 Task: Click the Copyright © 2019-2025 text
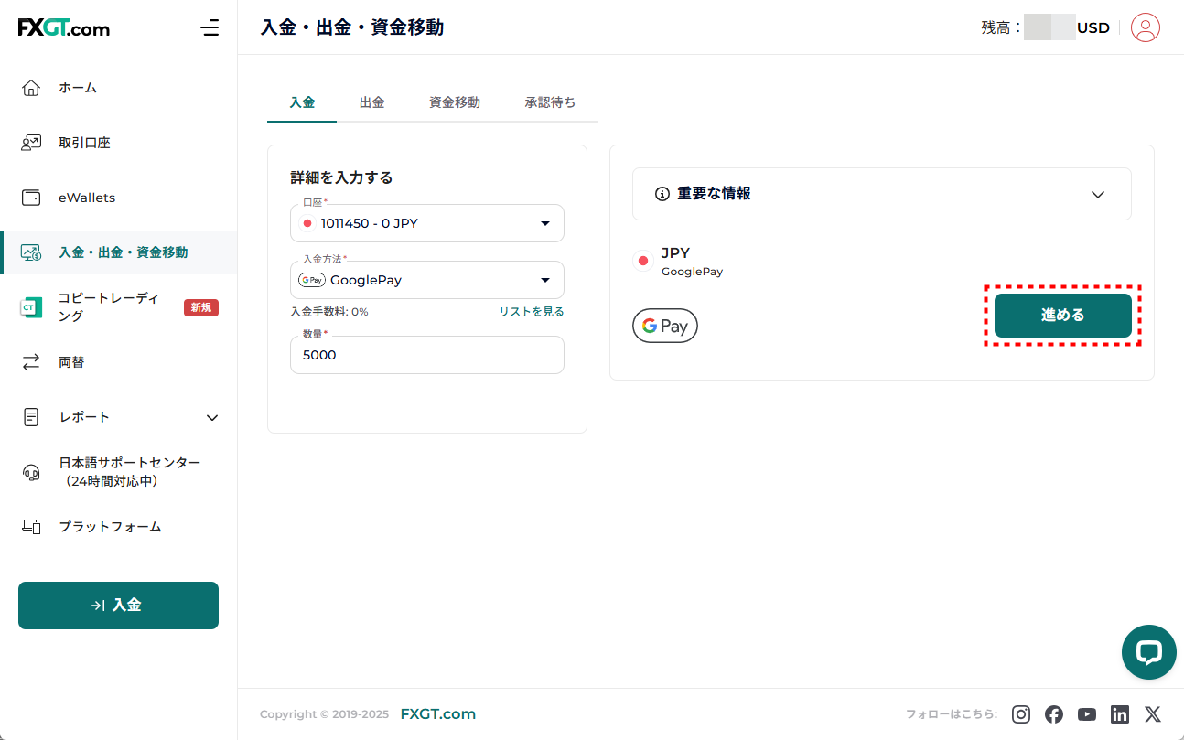(x=325, y=714)
